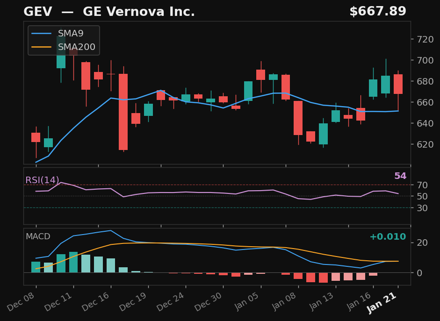The image size is (440, 321).
Task: Click the Jan 16 date label
Action: 359,301
